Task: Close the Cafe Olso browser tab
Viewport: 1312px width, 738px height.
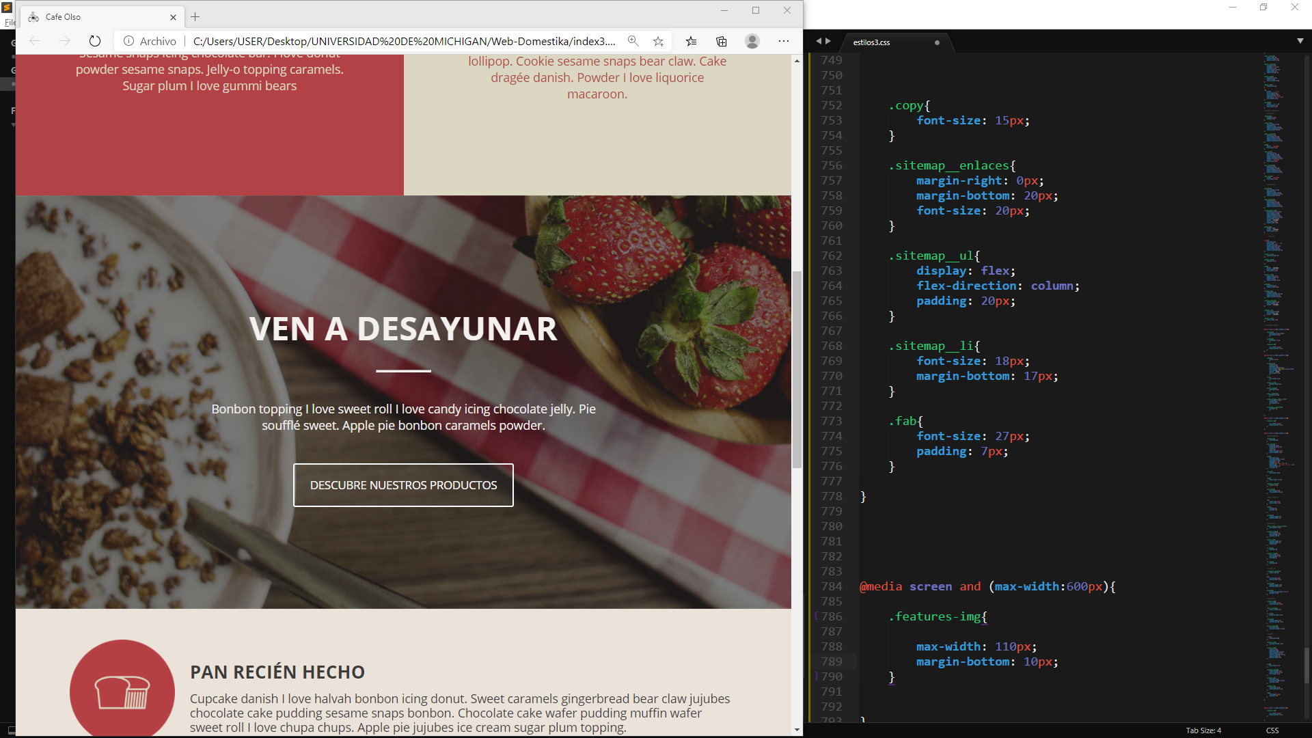Action: click(173, 17)
